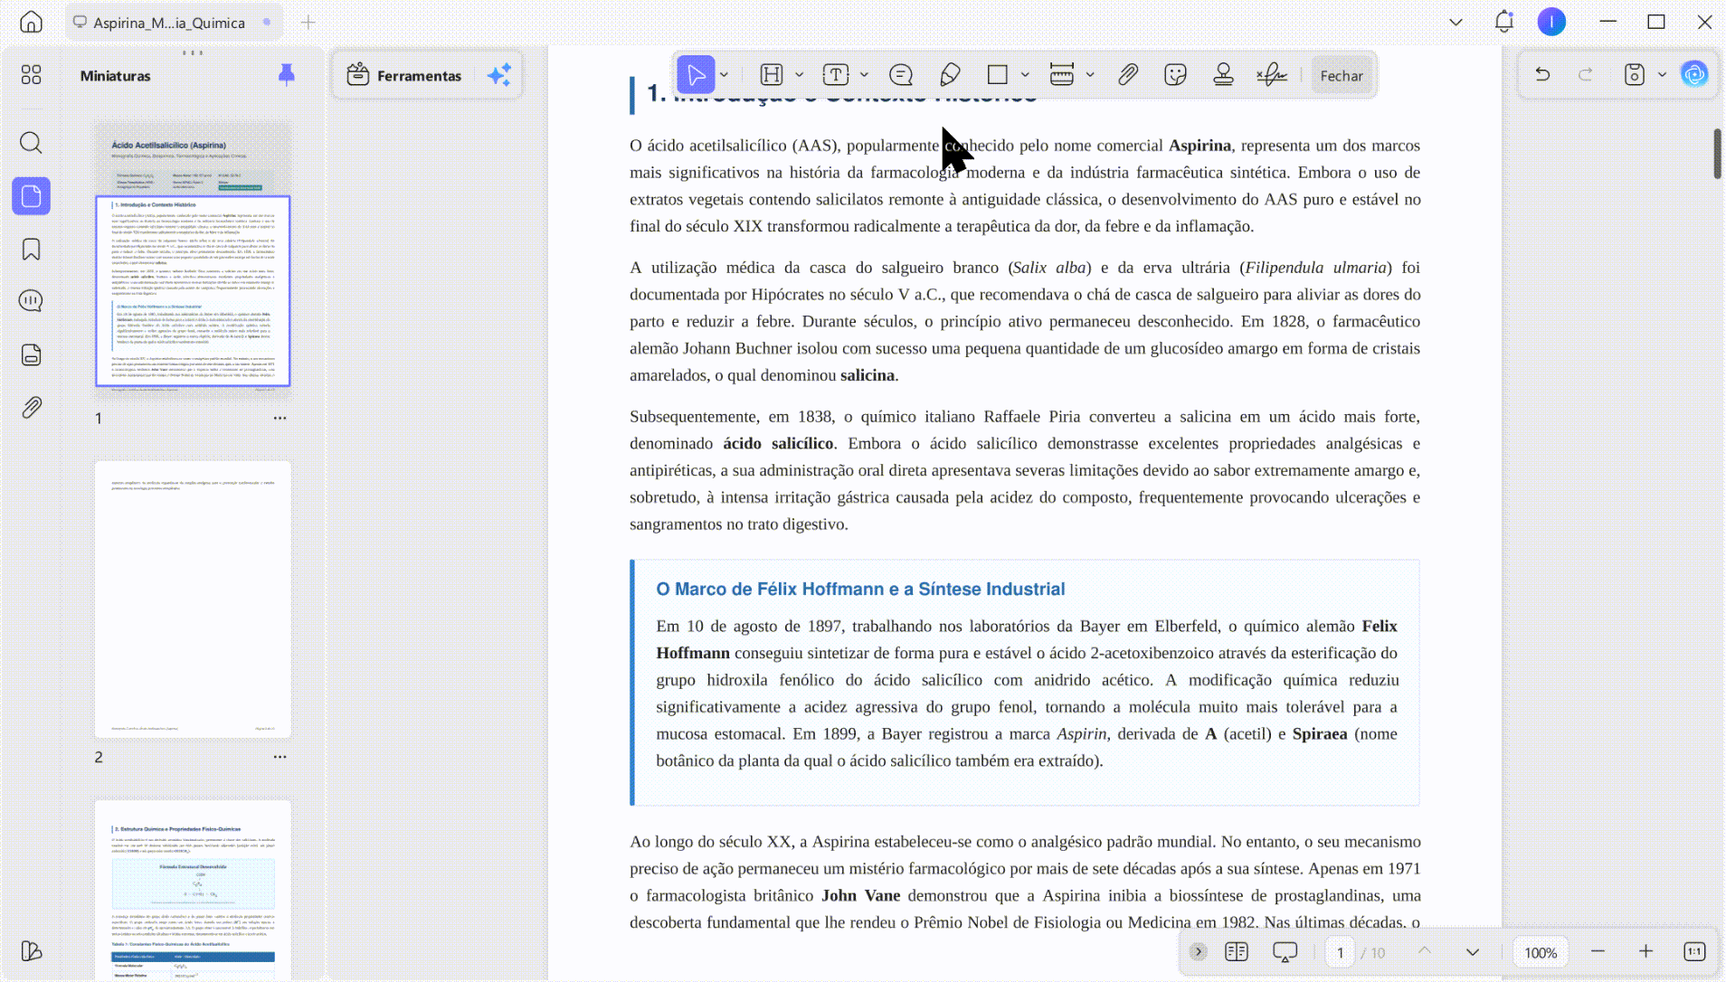
Task: Expand the save options dropdown arrow
Action: click(x=1662, y=75)
